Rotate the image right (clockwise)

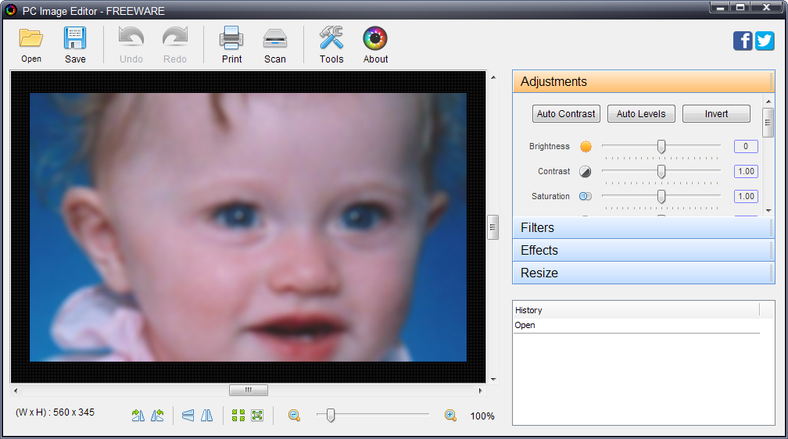coord(138,416)
